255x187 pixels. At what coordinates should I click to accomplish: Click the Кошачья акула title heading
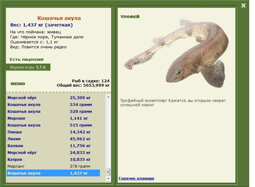click(59, 18)
